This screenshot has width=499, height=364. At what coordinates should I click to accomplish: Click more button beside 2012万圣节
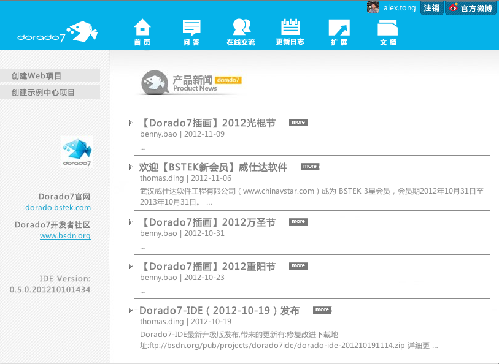(x=298, y=222)
